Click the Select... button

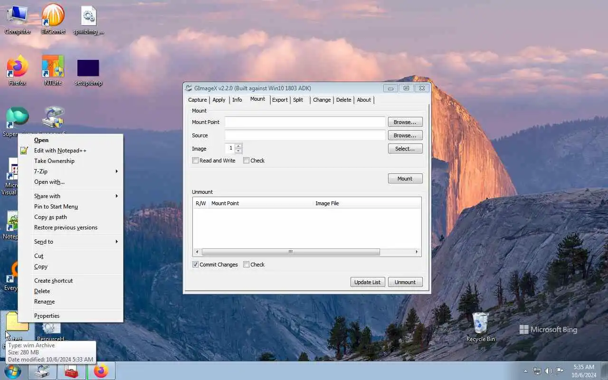pyautogui.click(x=405, y=149)
